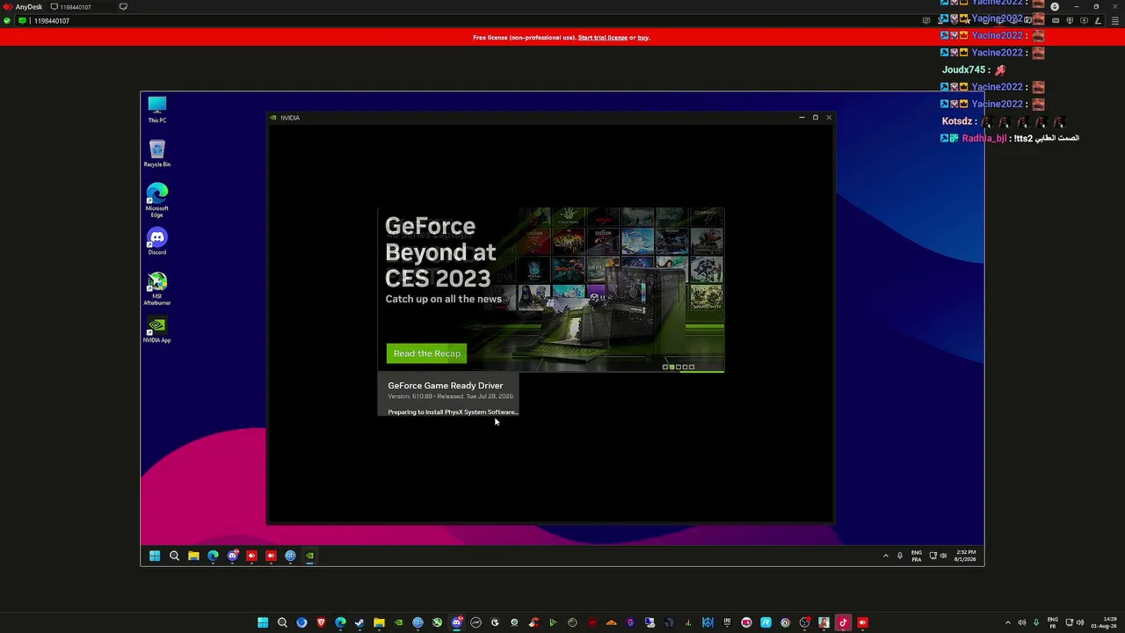This screenshot has width=1125, height=633.
Task: Switch to AnyDesk session tab 1198440107
Action: (74, 7)
